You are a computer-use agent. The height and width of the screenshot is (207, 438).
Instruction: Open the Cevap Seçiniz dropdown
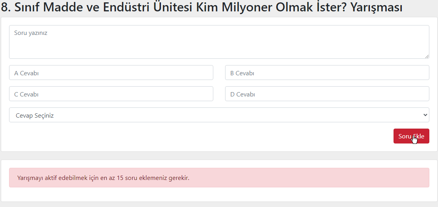coord(219,115)
